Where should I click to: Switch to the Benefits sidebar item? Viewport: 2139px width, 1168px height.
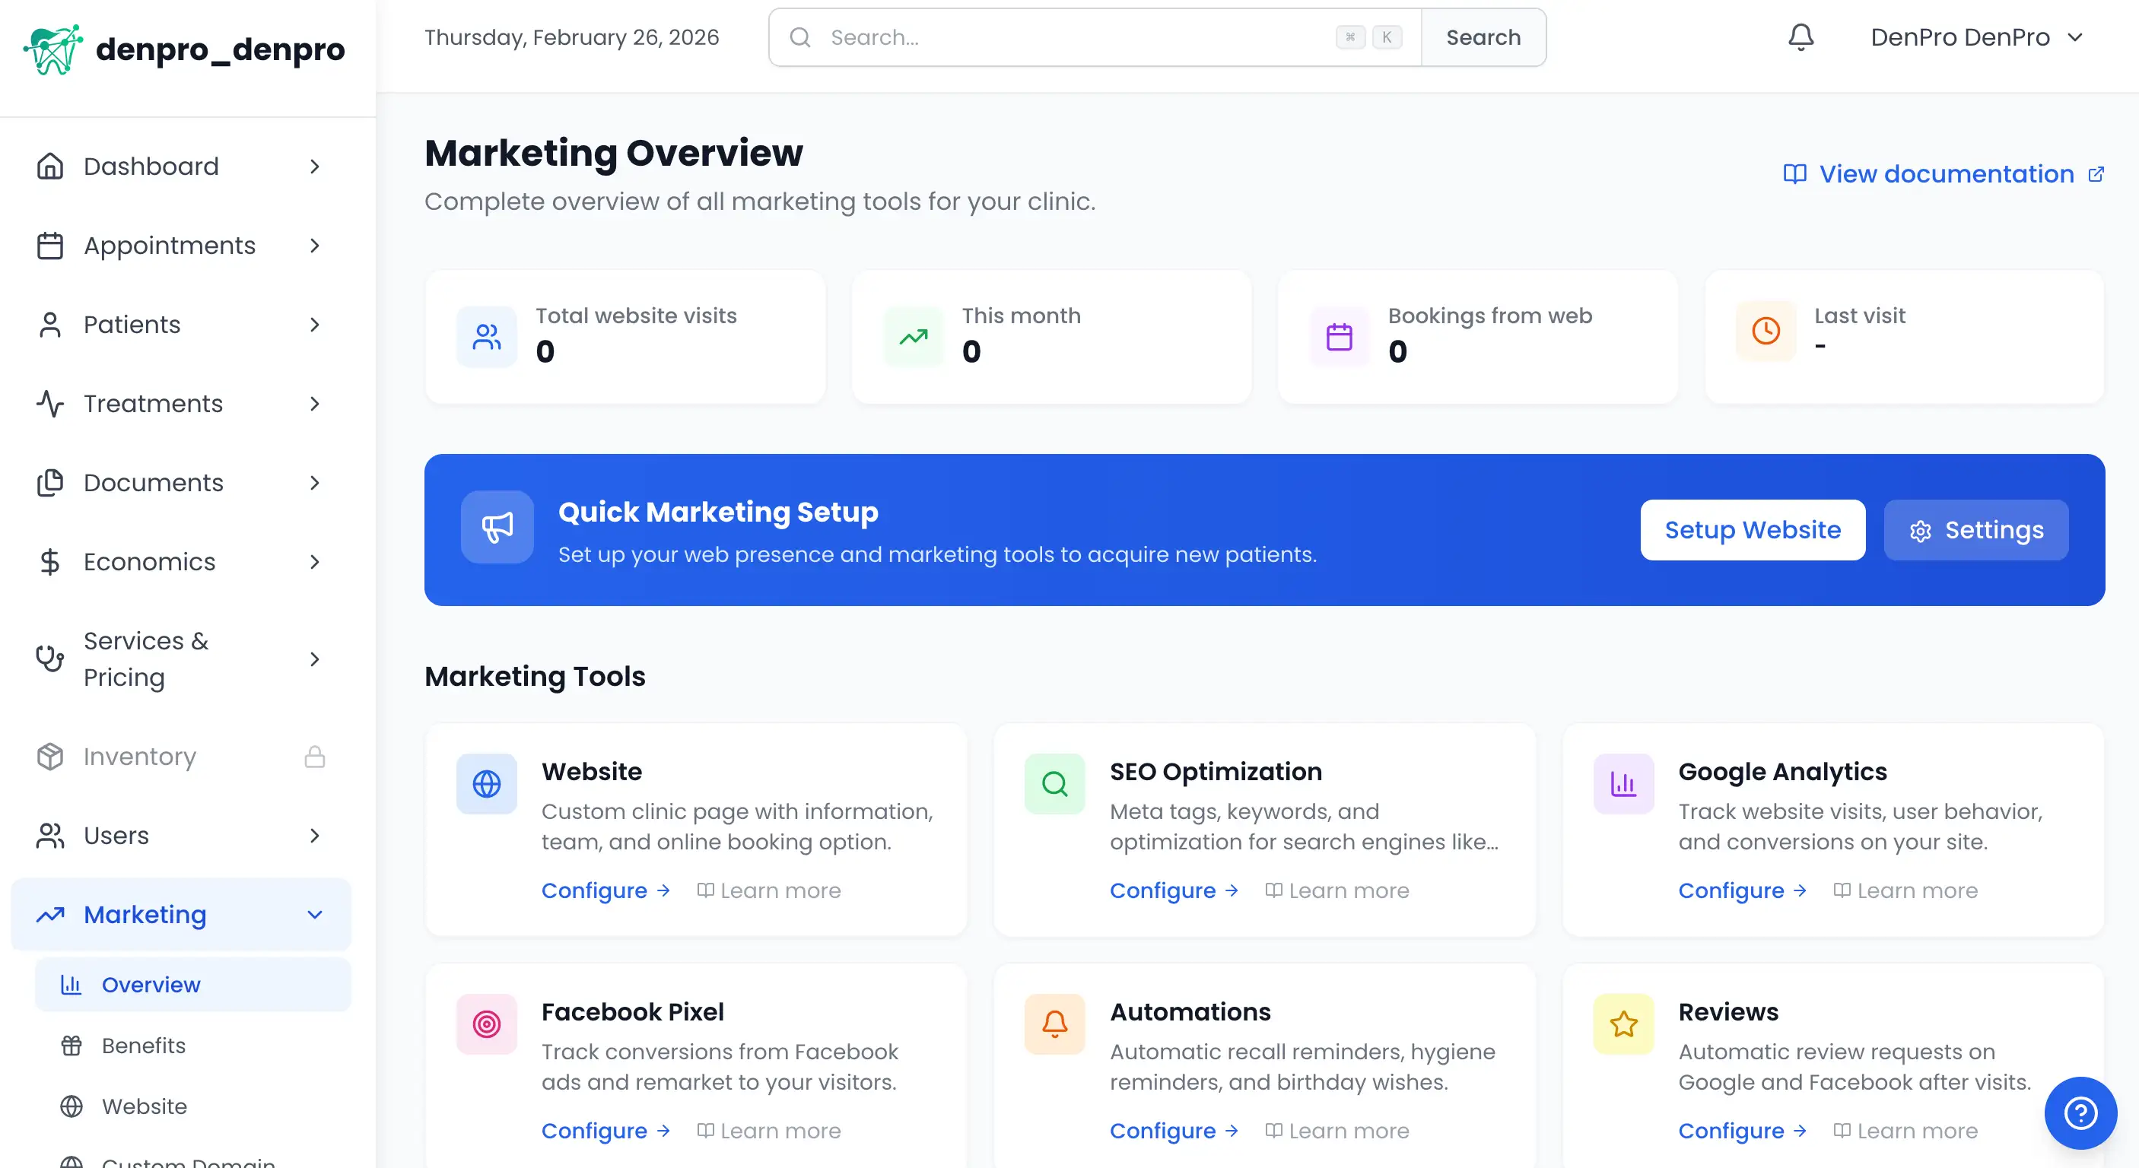tap(143, 1045)
